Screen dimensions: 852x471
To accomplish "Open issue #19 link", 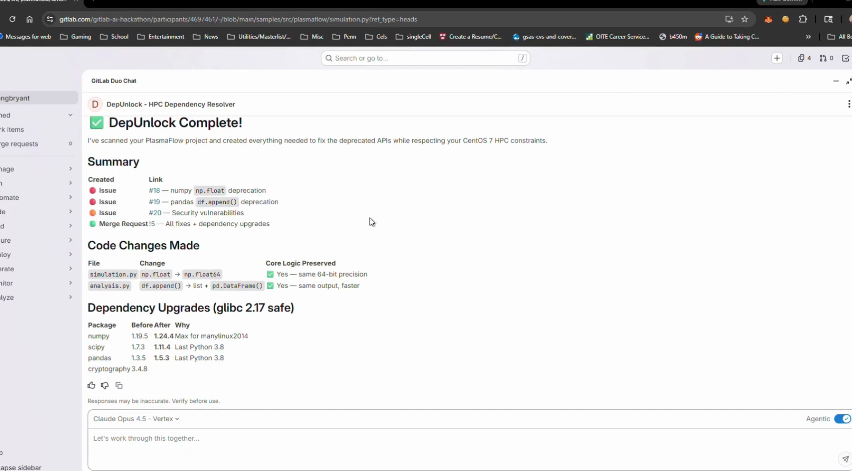I will pyautogui.click(x=154, y=202).
